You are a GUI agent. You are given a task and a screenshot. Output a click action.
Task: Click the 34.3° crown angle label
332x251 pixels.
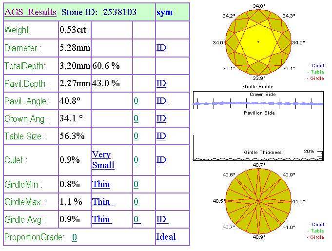pyautogui.click(x=289, y=16)
